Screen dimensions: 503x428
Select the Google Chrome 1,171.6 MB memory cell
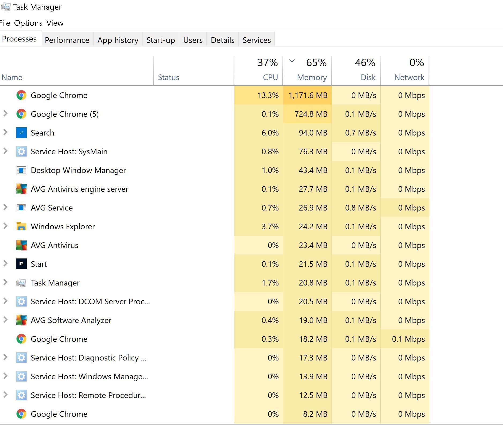click(307, 95)
